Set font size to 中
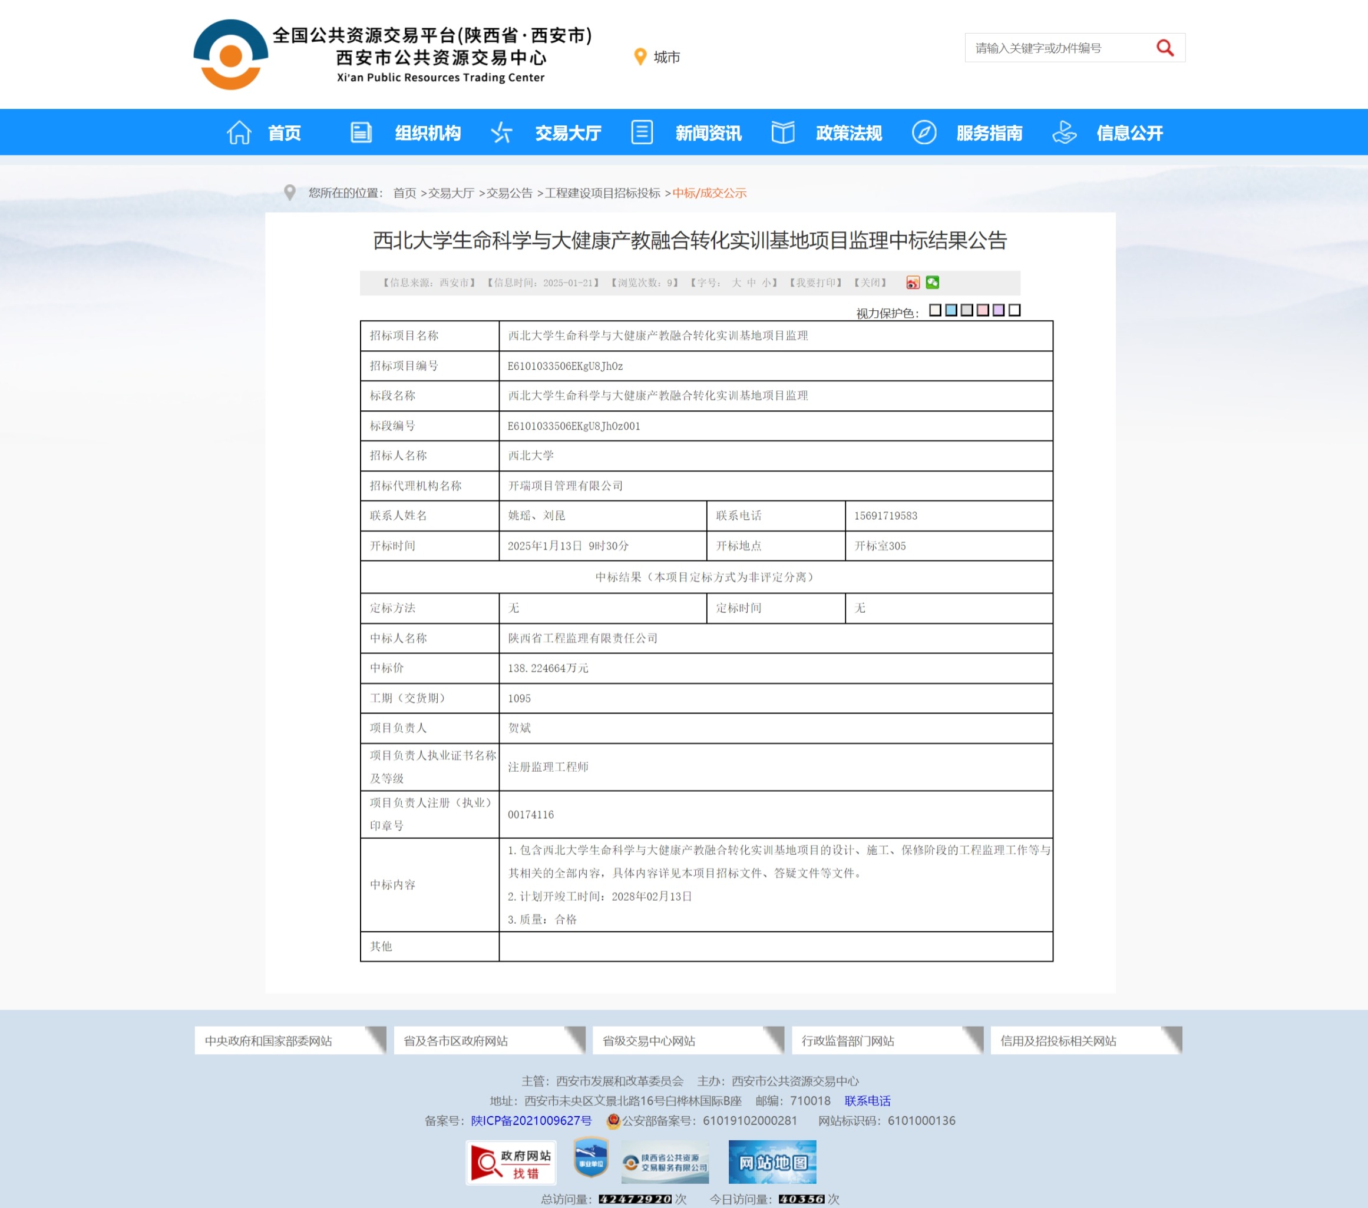1368x1208 pixels. click(751, 283)
